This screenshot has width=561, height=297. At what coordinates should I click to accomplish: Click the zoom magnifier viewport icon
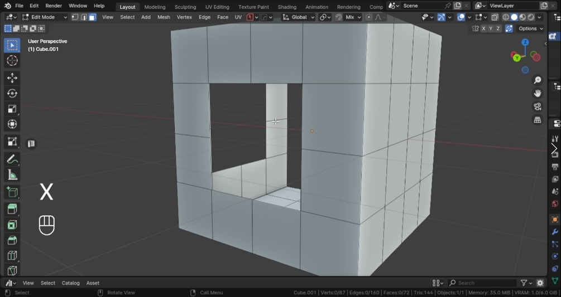[538, 80]
